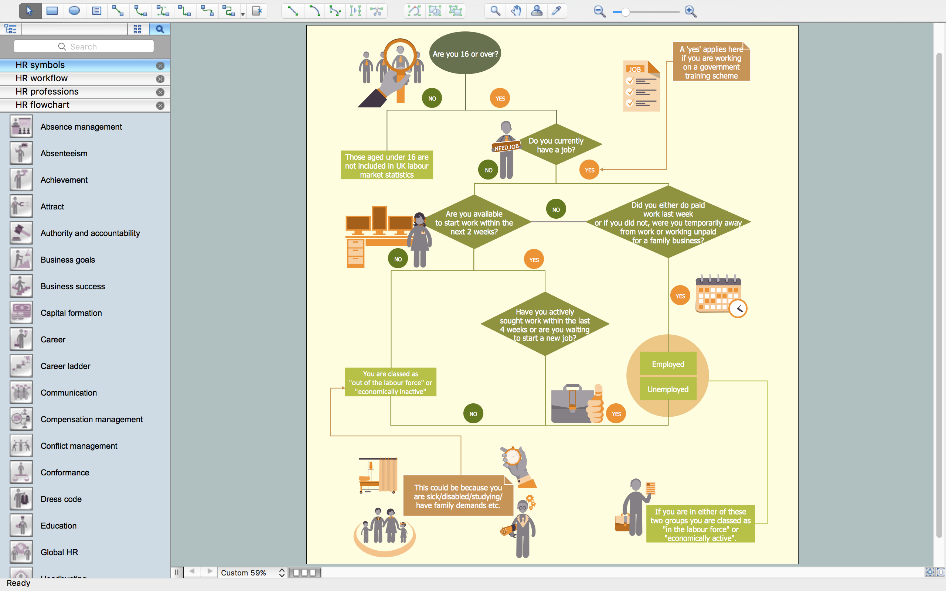Open the Search input field
946x591 pixels.
(x=84, y=46)
